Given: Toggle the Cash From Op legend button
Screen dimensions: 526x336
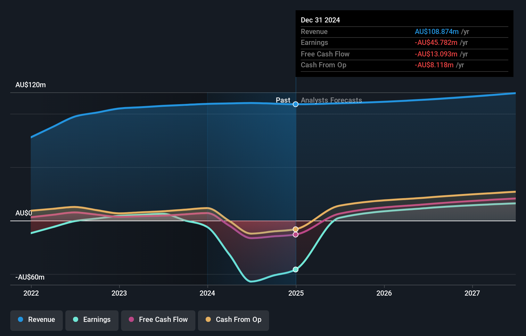Looking at the screenshot, I should point(234,320).
